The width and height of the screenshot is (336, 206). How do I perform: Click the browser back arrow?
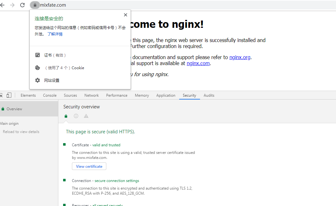(x=2, y=5)
